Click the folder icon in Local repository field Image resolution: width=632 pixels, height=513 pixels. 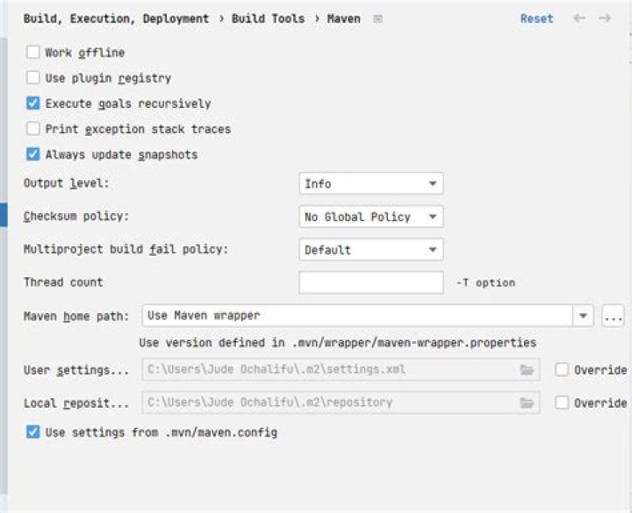click(x=527, y=403)
